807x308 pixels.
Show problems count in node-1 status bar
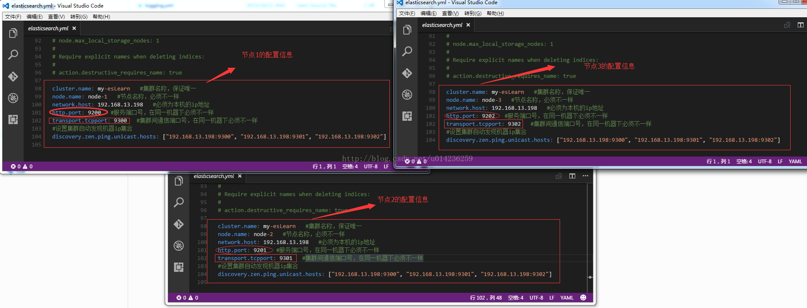(x=22, y=166)
